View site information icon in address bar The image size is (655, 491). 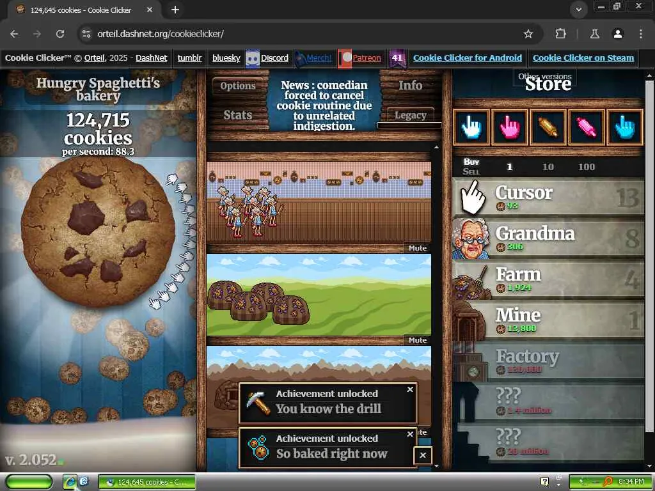click(86, 34)
